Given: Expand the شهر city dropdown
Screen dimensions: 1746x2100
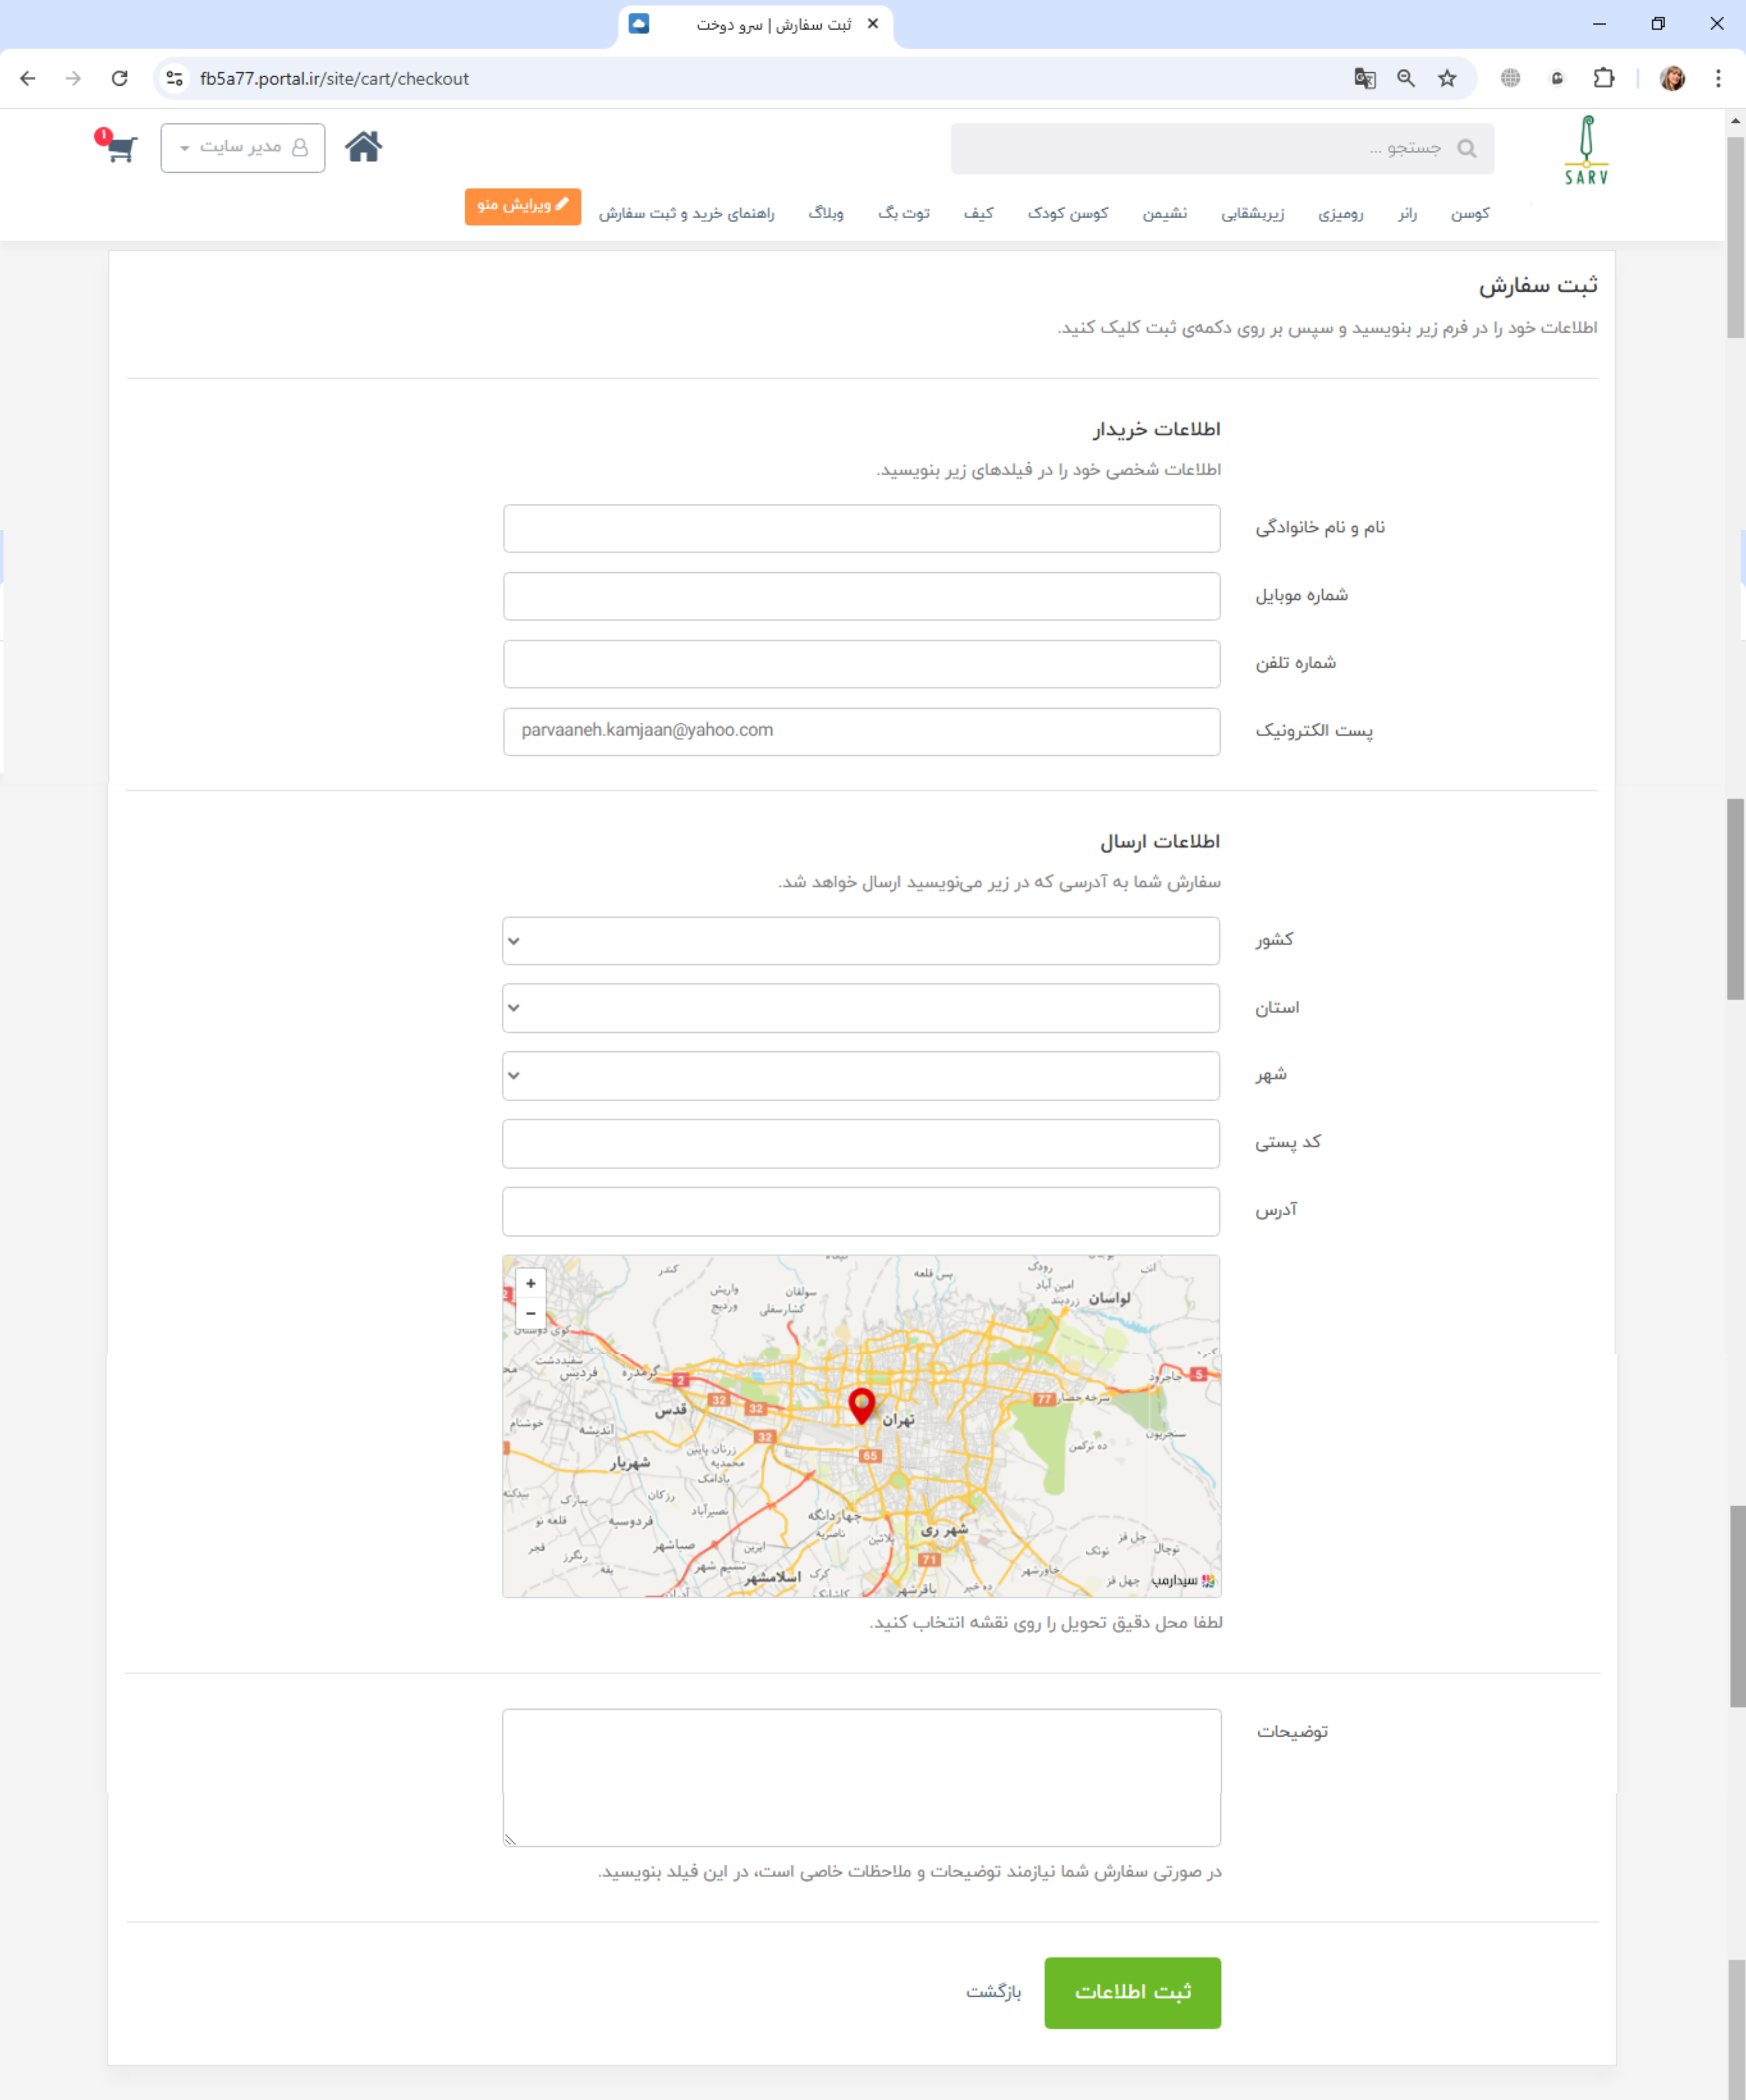Looking at the screenshot, I should (860, 1075).
